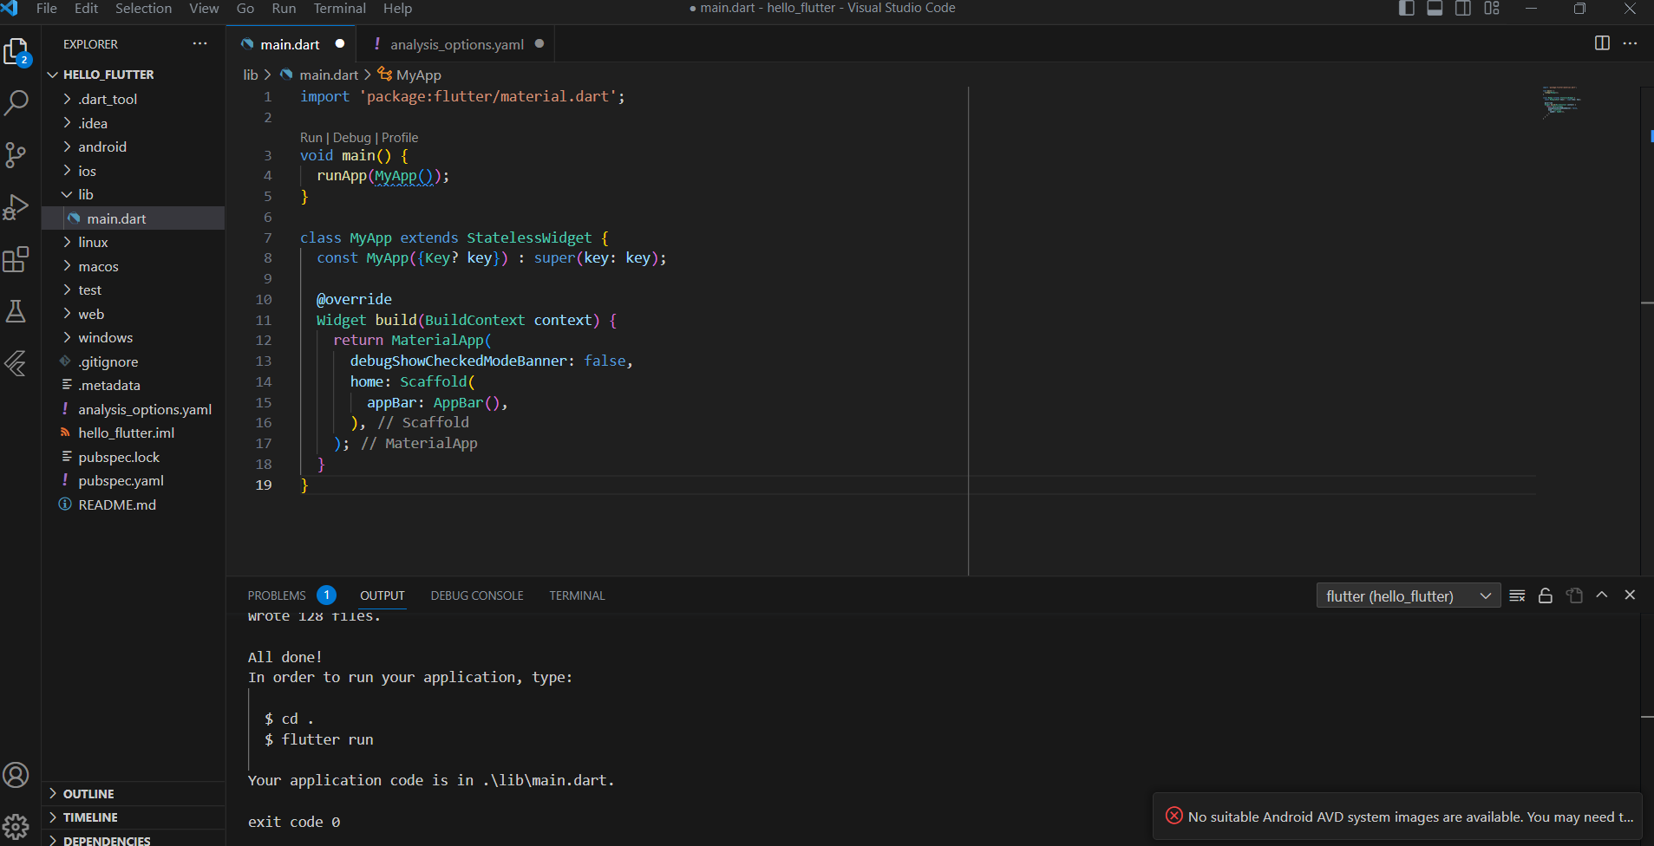Open the Testing flask view
The height and width of the screenshot is (846, 1654).
pos(16,311)
